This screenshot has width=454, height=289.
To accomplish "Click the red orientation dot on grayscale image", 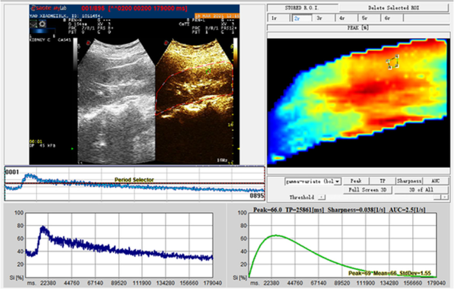I will tap(88, 43).
